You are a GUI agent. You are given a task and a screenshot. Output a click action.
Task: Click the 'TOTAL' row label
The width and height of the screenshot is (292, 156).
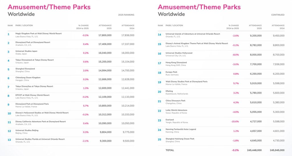pos(170,150)
